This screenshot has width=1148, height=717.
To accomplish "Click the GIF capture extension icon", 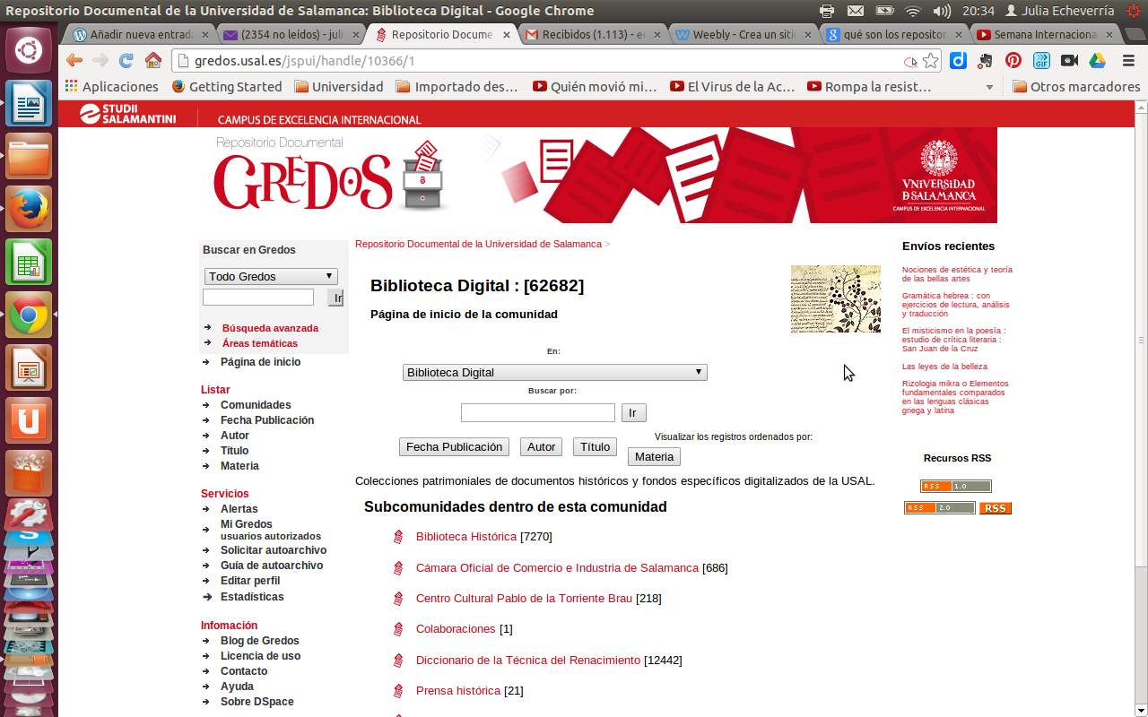I will click(x=1040, y=61).
